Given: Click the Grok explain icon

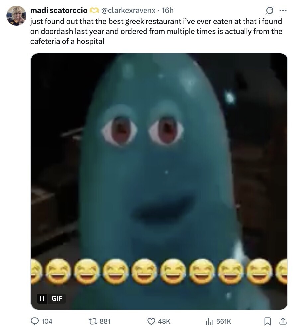Looking at the screenshot, I should coord(269,10).
